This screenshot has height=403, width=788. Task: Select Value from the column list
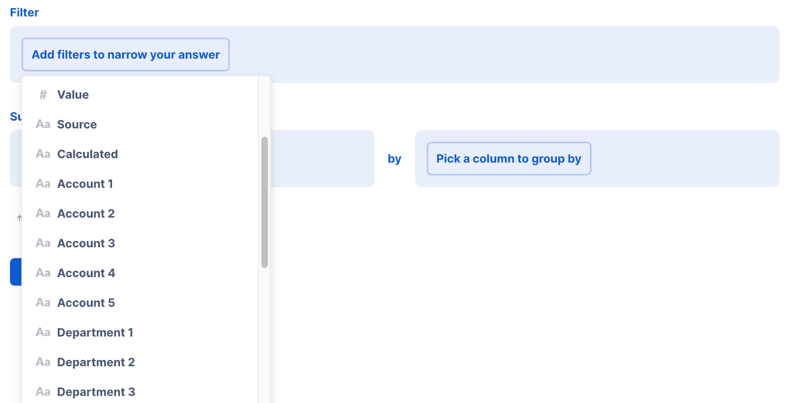click(73, 94)
